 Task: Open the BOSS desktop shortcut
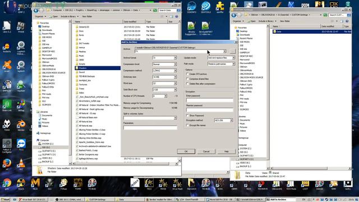click(220, 184)
